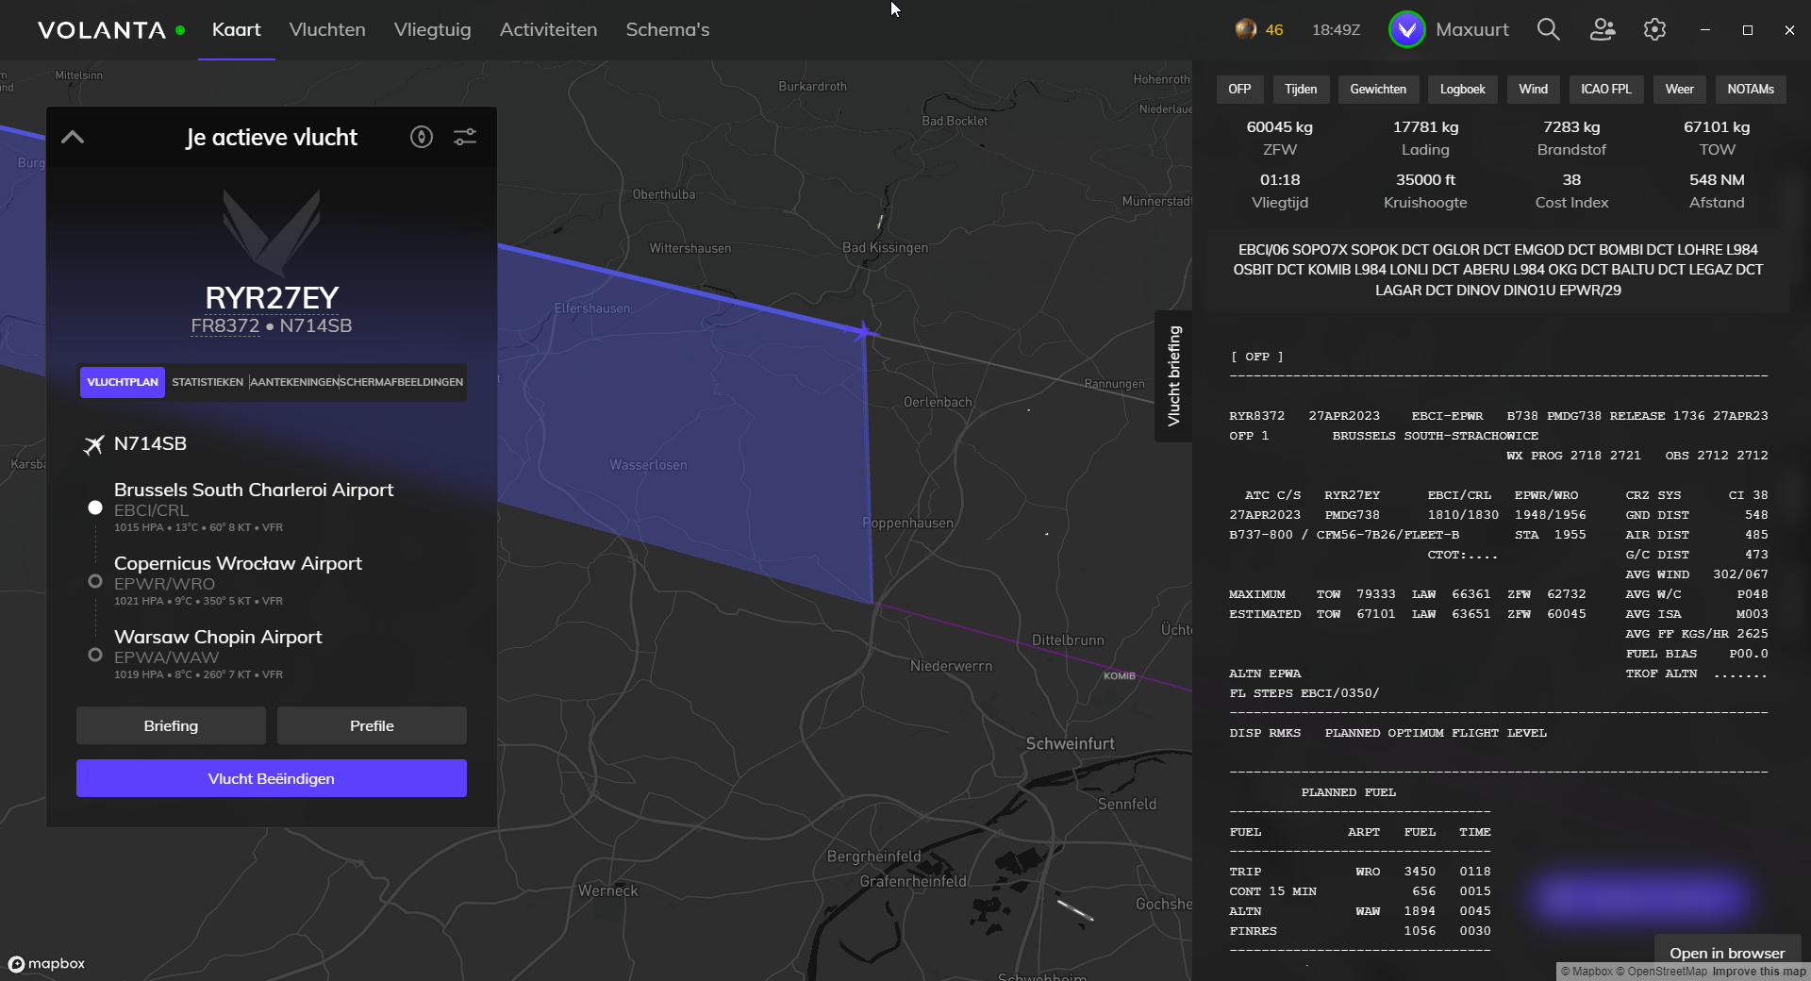Image resolution: width=1811 pixels, height=981 pixels.
Task: Click the Prefile button
Action: pyautogui.click(x=372, y=726)
